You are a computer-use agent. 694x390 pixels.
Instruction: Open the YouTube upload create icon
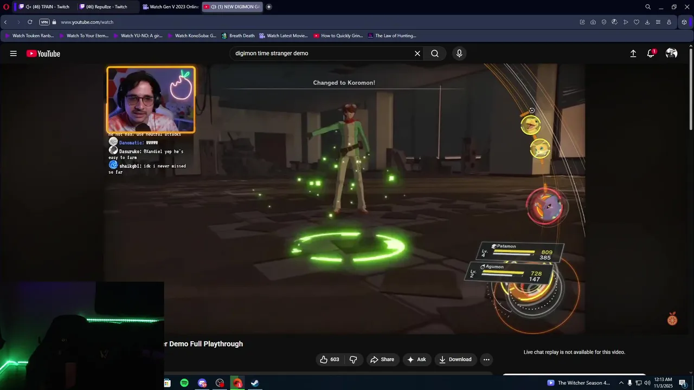point(633,54)
